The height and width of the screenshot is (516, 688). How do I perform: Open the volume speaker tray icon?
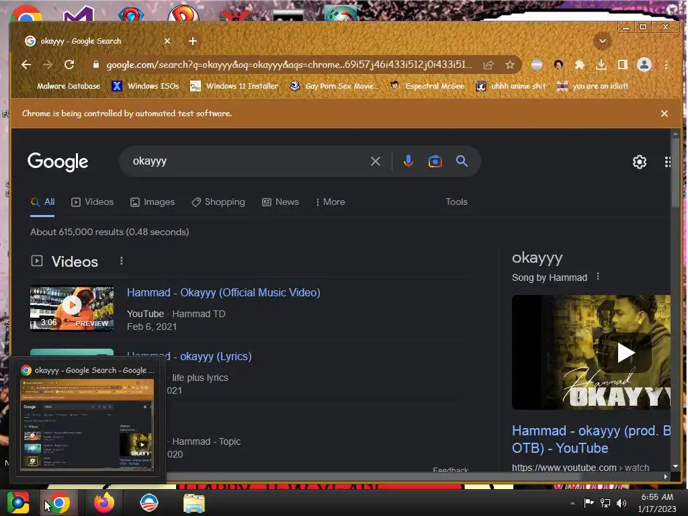[x=621, y=503]
